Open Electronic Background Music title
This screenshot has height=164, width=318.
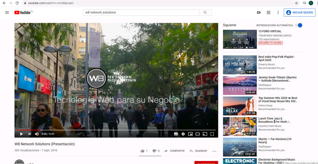point(277,161)
